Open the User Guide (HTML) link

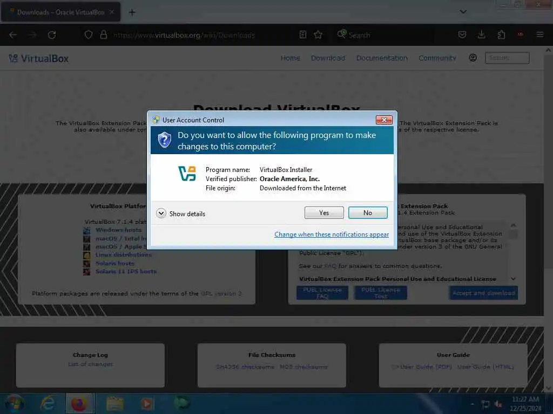tap(485, 367)
